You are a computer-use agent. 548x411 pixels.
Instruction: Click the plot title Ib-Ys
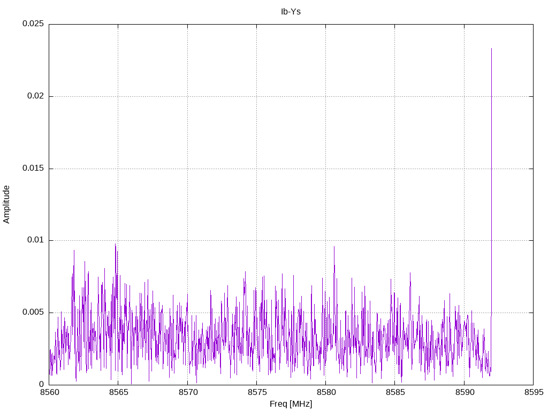coord(291,12)
